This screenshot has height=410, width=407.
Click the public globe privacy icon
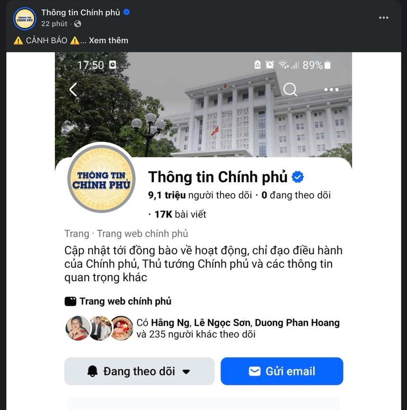click(78, 24)
